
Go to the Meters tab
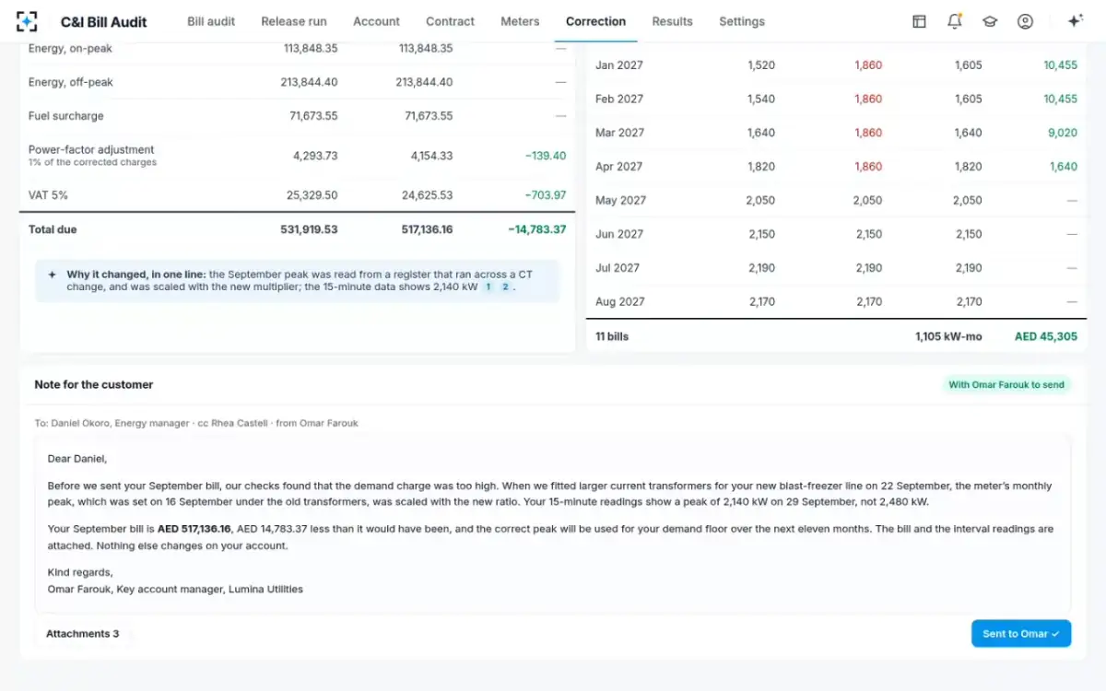(x=520, y=21)
